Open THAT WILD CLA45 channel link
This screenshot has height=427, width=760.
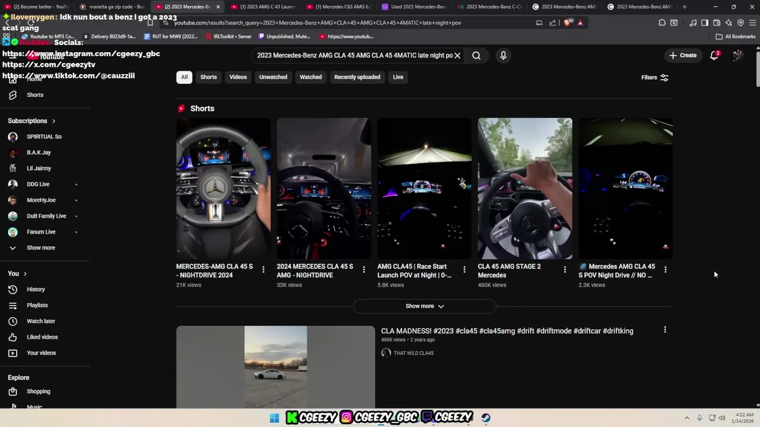[x=413, y=353]
